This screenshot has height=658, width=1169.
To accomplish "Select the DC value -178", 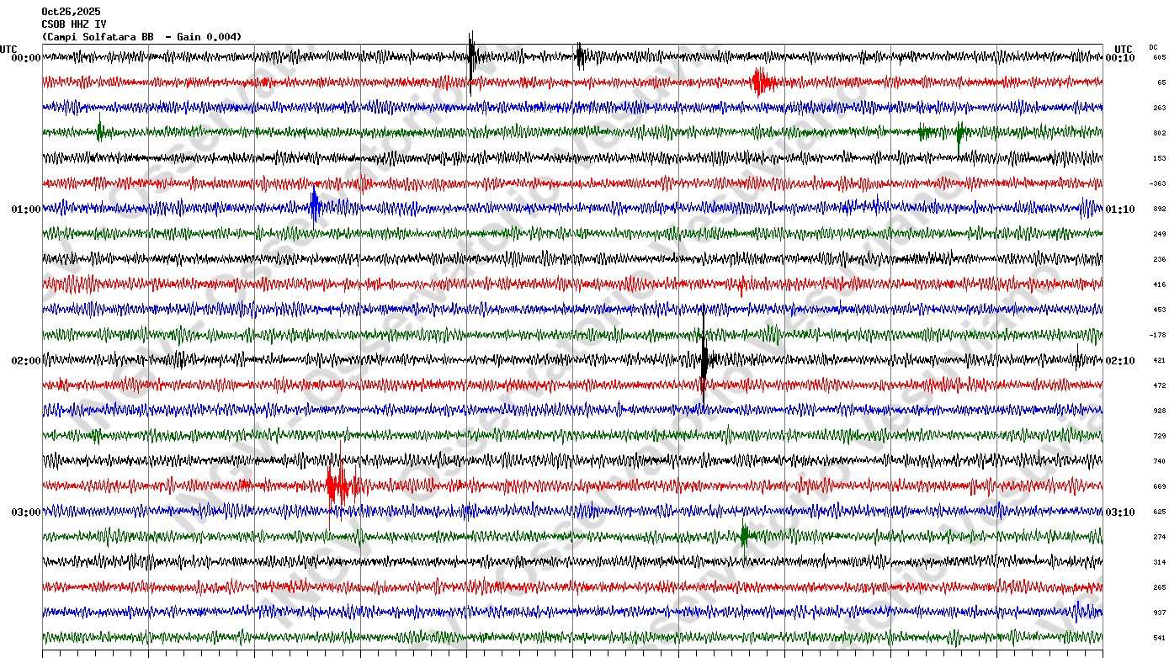I will (x=1157, y=335).
